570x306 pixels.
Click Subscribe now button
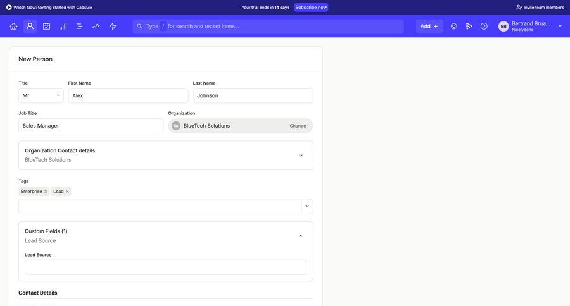pos(311,8)
